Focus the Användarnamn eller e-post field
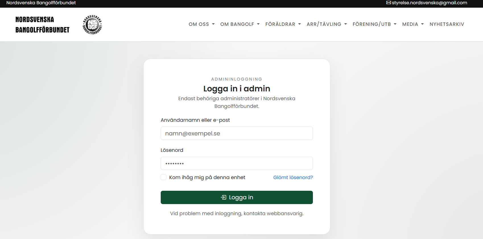The image size is (483, 239). (x=237, y=133)
